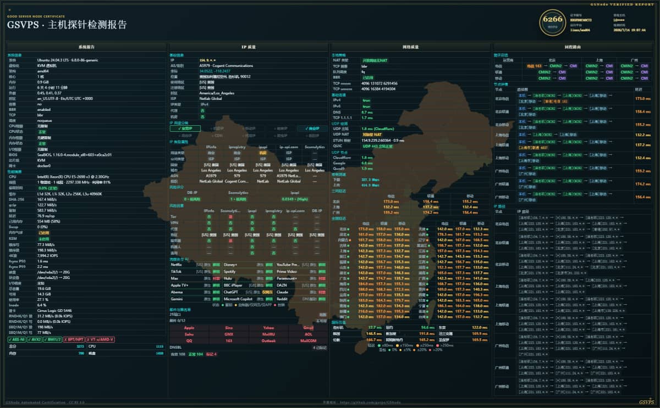The image size is (660, 408).
Task: Click the 7,994.2 IOPS value
Action: point(48,255)
